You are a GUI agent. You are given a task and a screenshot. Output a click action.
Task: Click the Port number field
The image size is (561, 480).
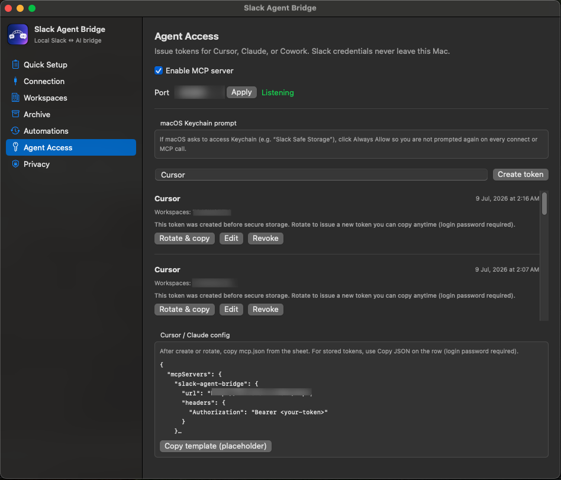(x=199, y=92)
